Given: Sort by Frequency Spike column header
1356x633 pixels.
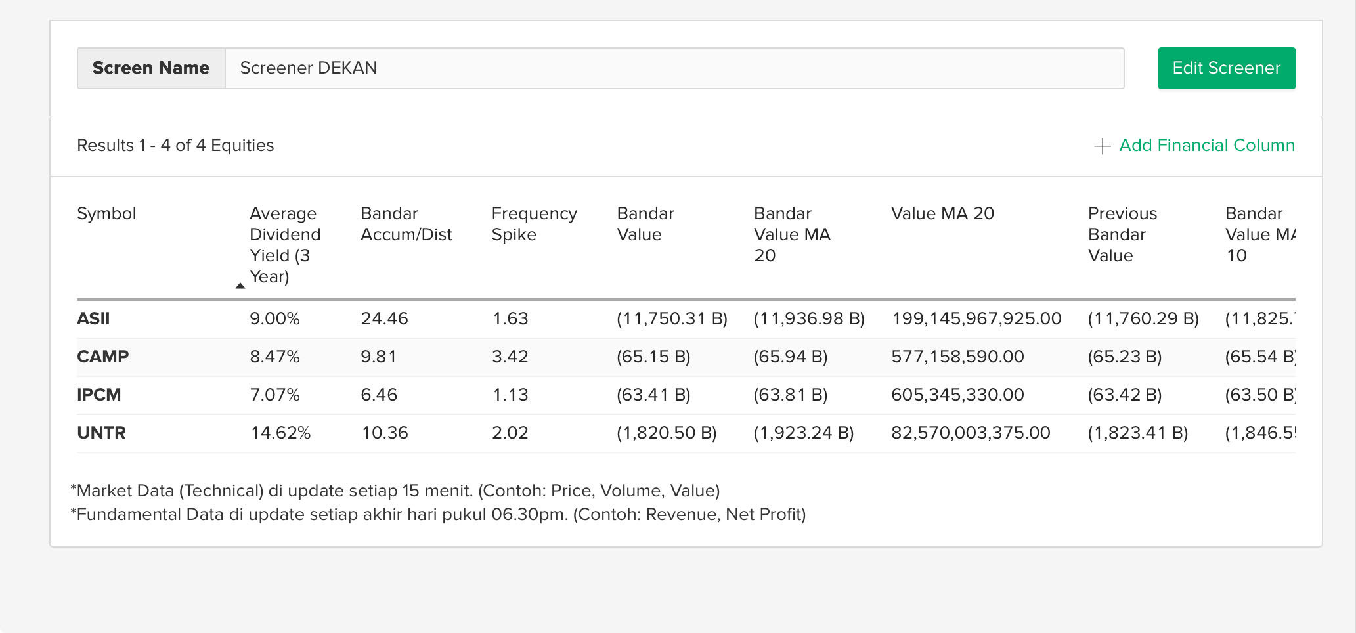Looking at the screenshot, I should tap(534, 224).
